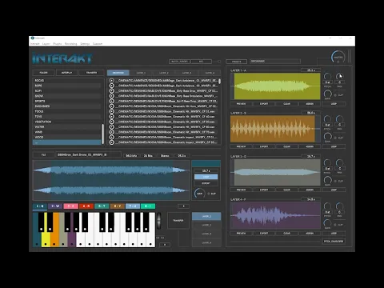This screenshot has width=384, height=288.
Task: Open the Plugins menu
Action: 58,44
